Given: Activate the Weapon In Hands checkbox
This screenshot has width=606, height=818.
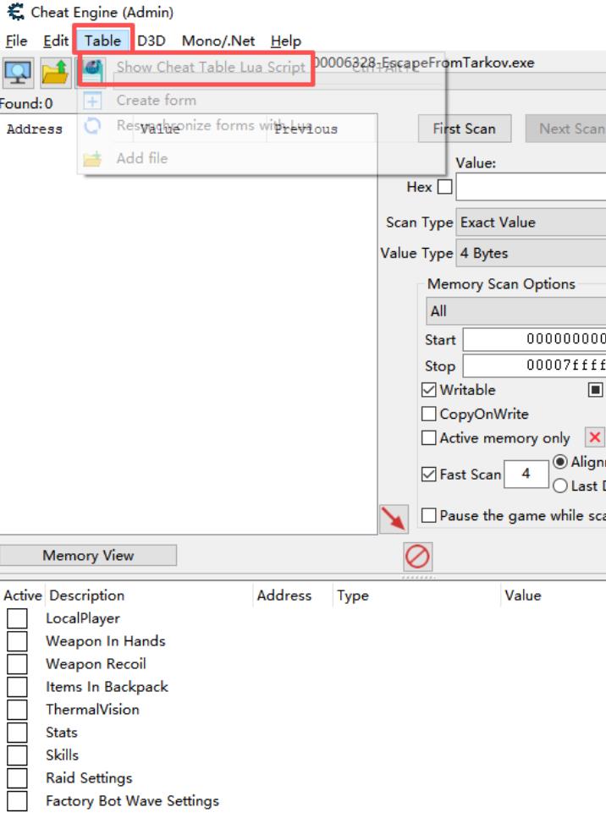Looking at the screenshot, I should pyautogui.click(x=17, y=641).
